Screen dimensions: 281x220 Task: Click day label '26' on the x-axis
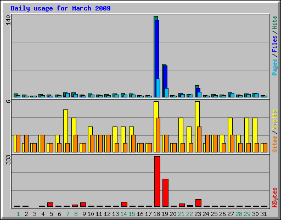[x=222, y=214]
